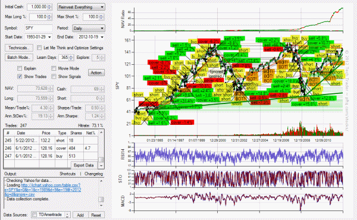
Task: Click the output log scroll up arrow
Action: point(101,181)
